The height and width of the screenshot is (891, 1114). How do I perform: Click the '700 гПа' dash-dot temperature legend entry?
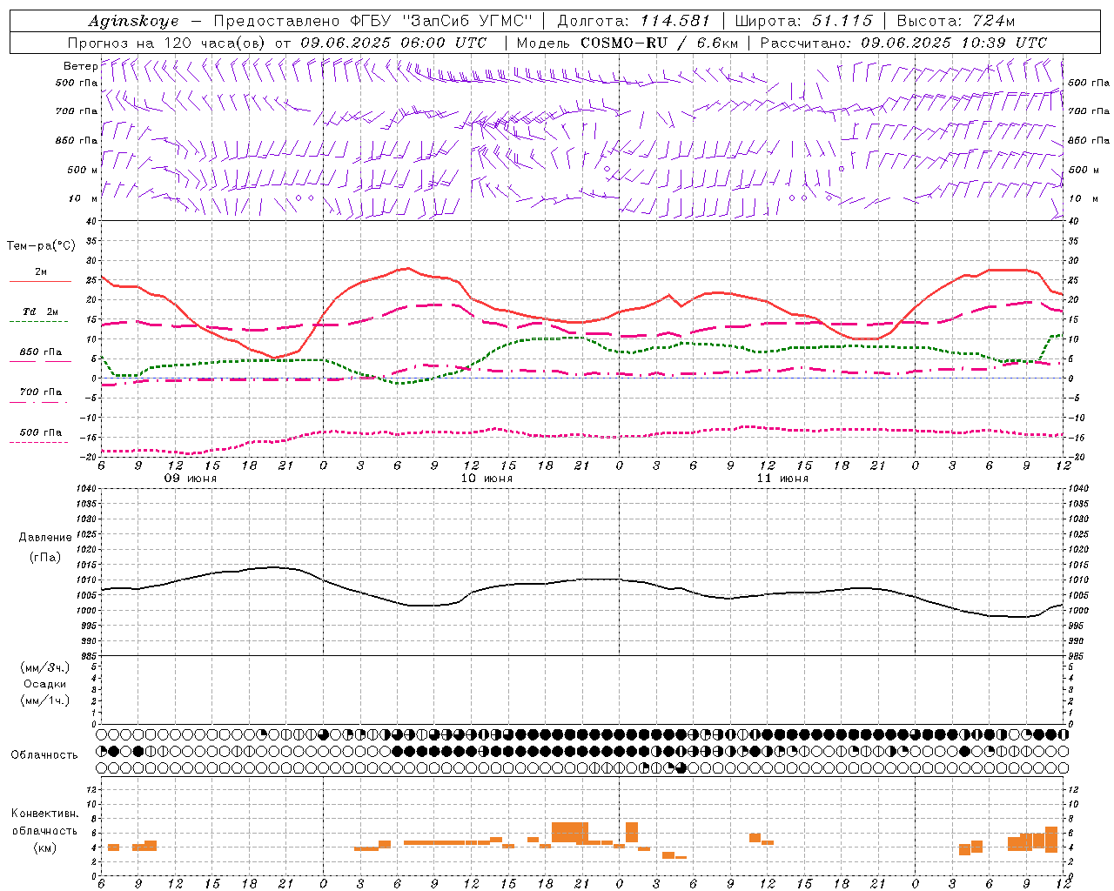click(40, 392)
